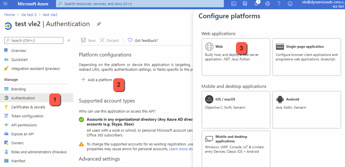This screenshot has height=167, width=345.
Task: Select Certificates & secrets in sidebar
Action: 28,107
